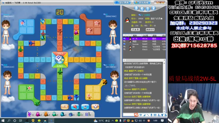This screenshot has width=219, height=123.
Task: Click the computer monitor button below board
Action: [x=85, y=107]
